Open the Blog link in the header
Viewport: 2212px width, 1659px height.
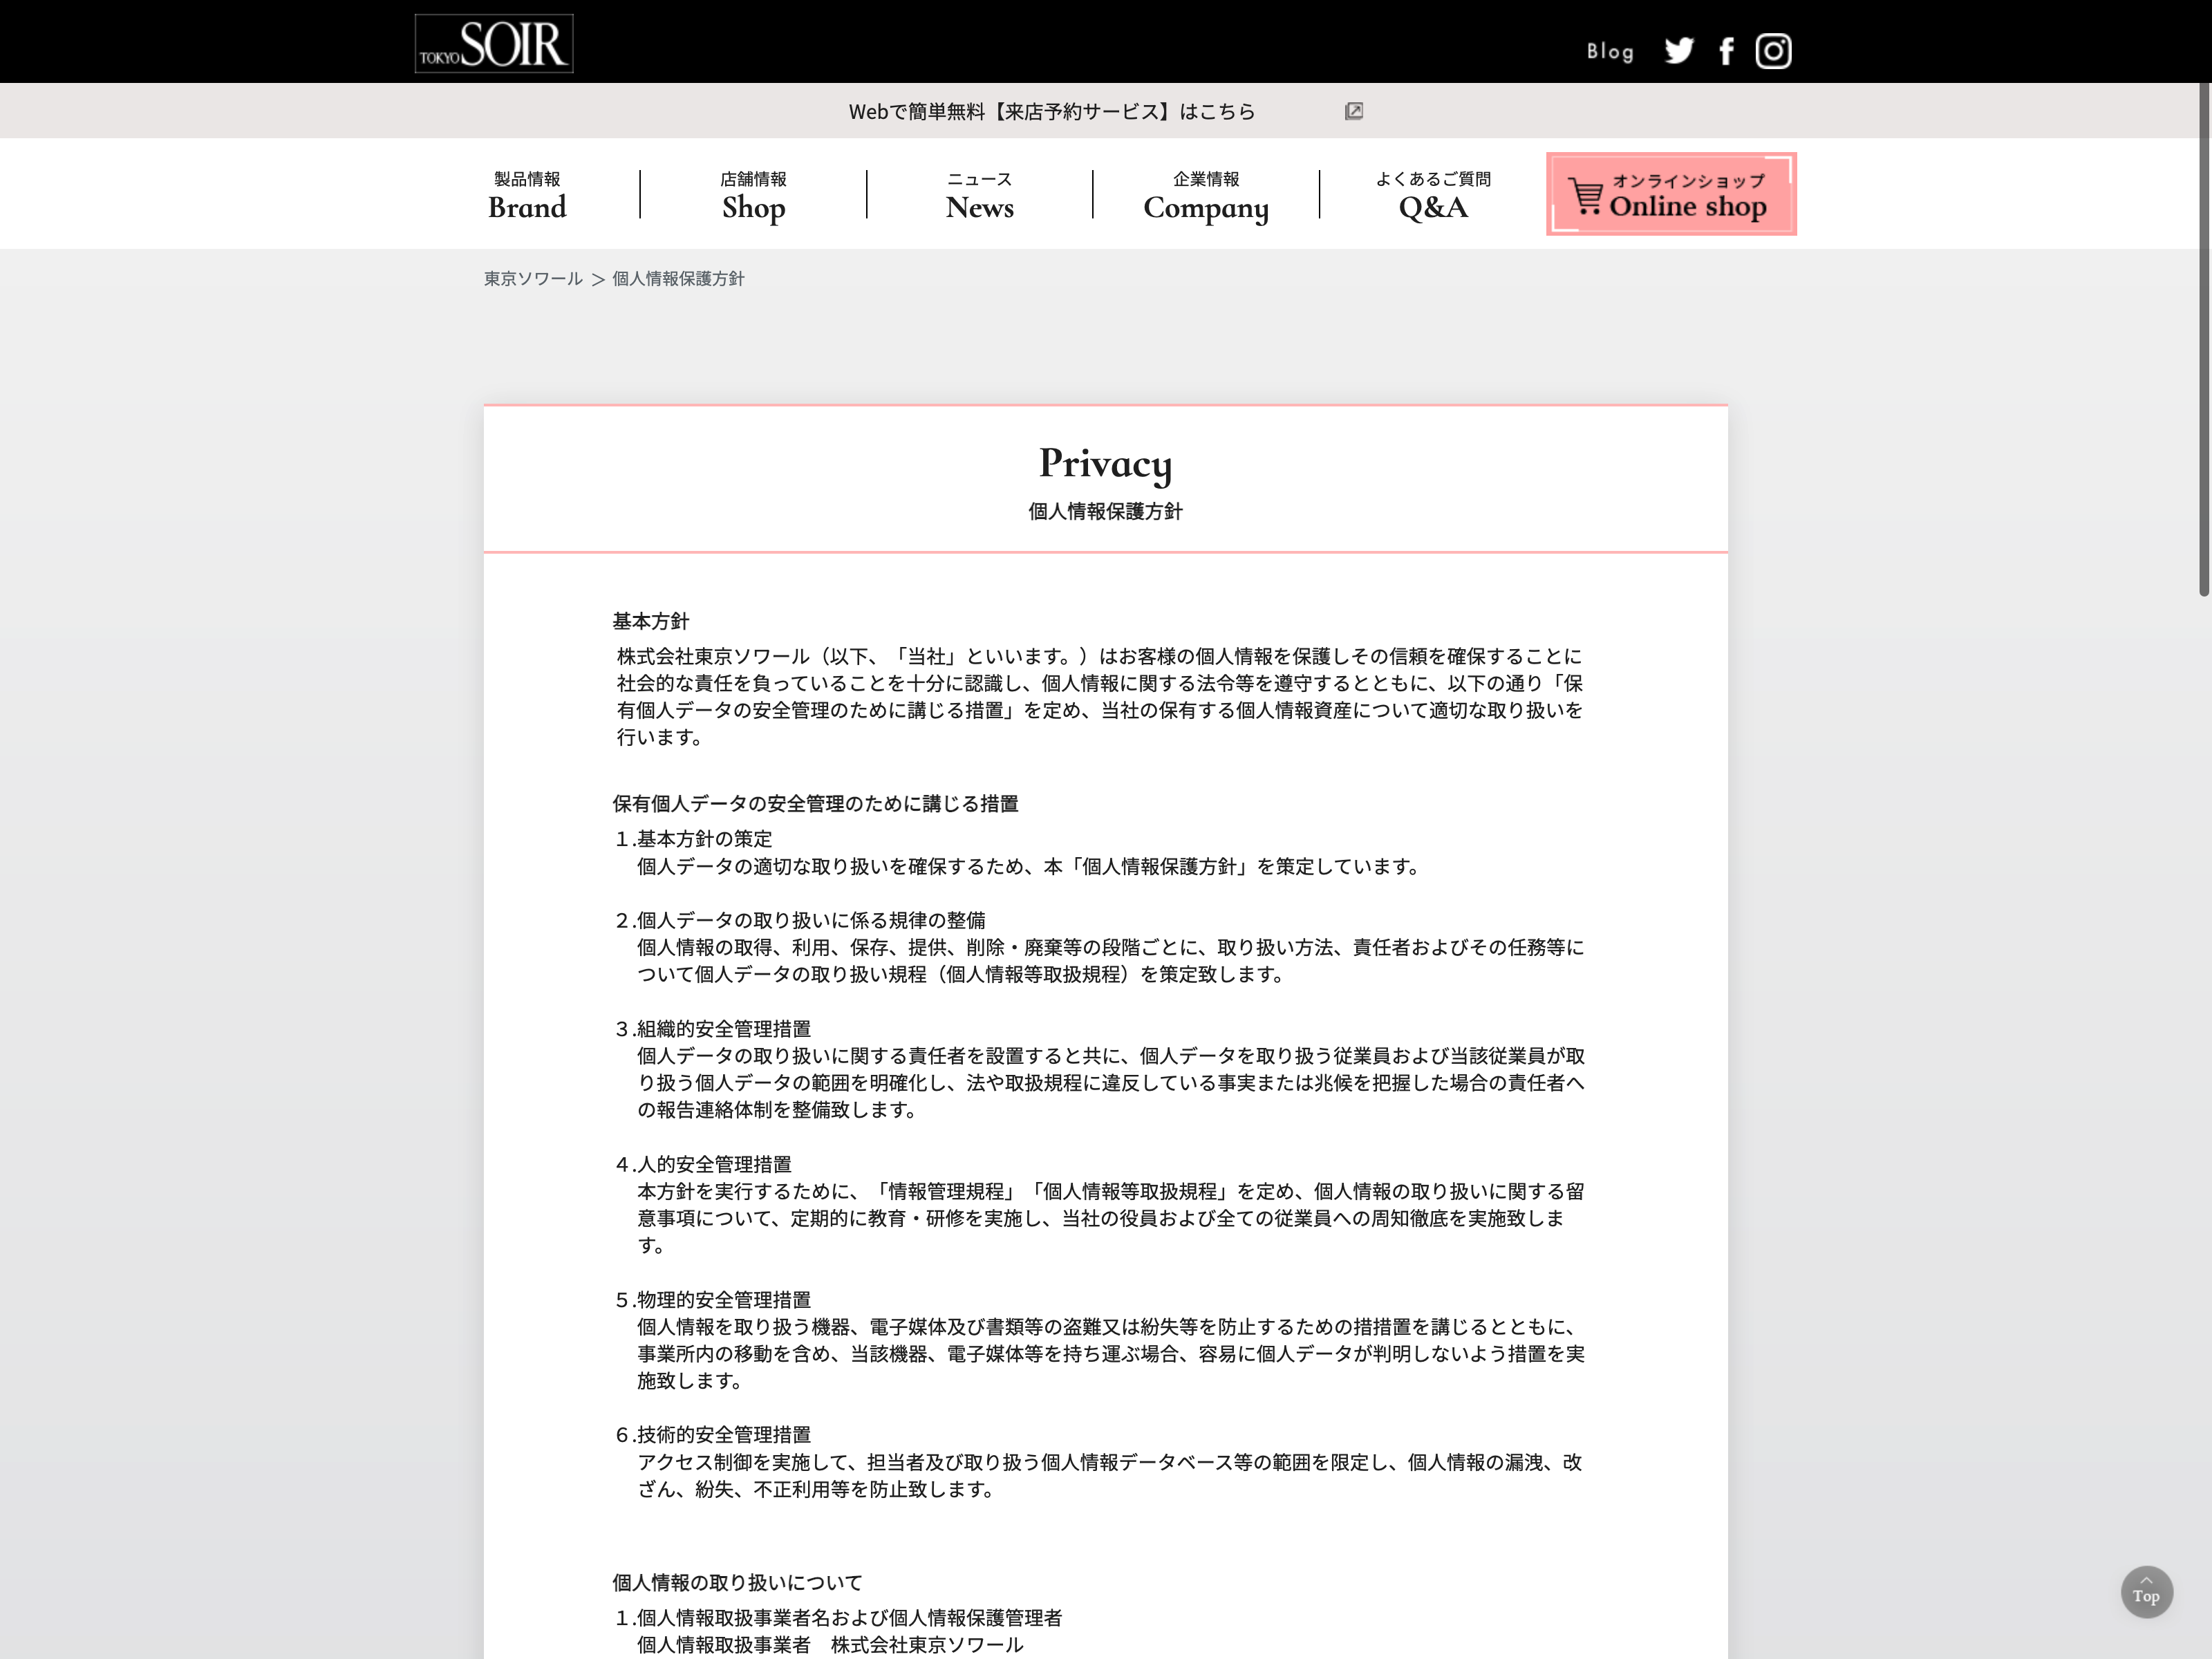tap(1610, 52)
